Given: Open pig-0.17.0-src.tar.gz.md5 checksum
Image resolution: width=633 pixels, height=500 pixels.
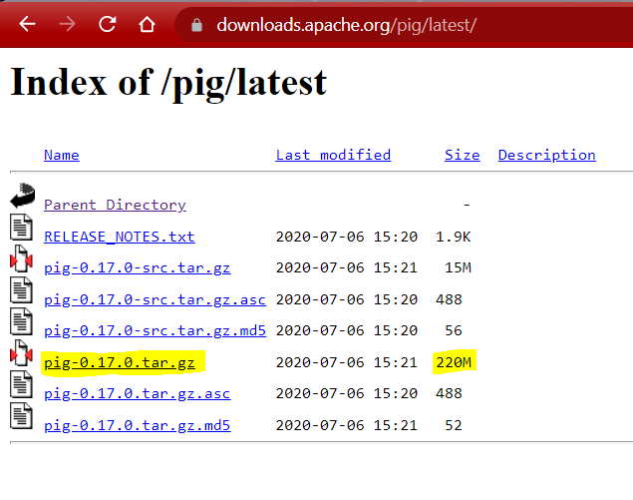Looking at the screenshot, I should [156, 330].
